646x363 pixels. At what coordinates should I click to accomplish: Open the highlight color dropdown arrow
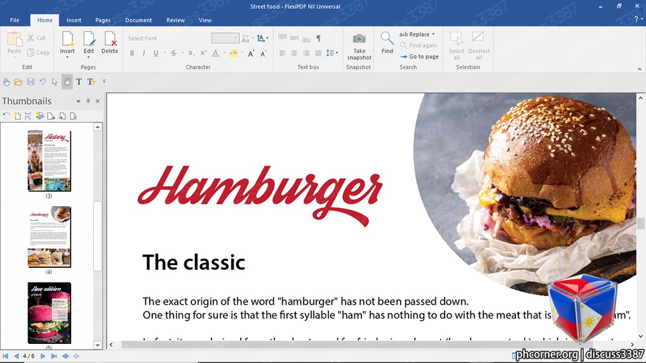click(242, 53)
